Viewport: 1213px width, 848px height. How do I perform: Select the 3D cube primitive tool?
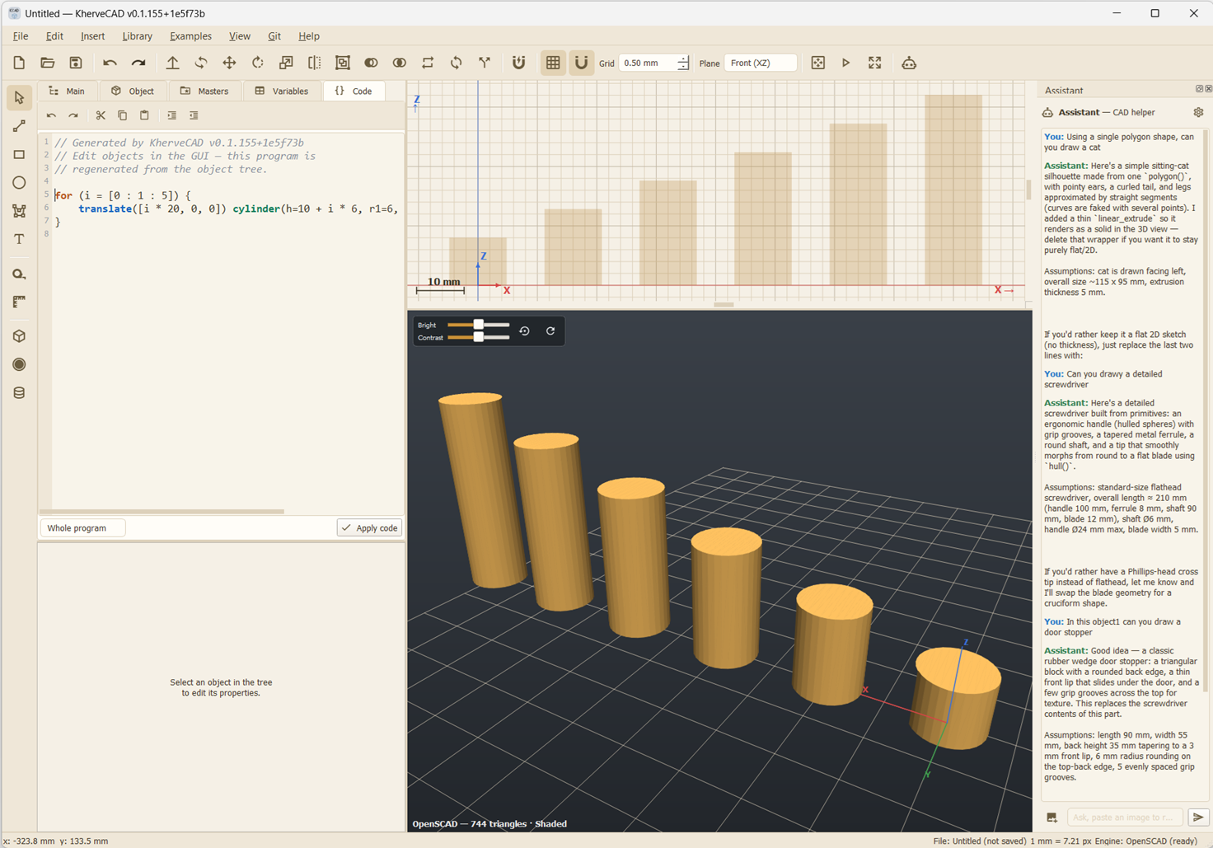[x=19, y=336]
